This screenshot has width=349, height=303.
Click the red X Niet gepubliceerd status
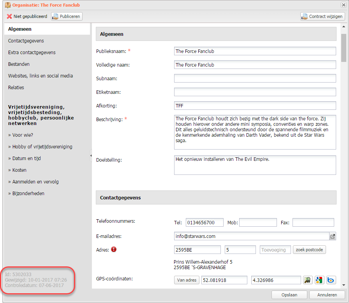tap(27, 16)
